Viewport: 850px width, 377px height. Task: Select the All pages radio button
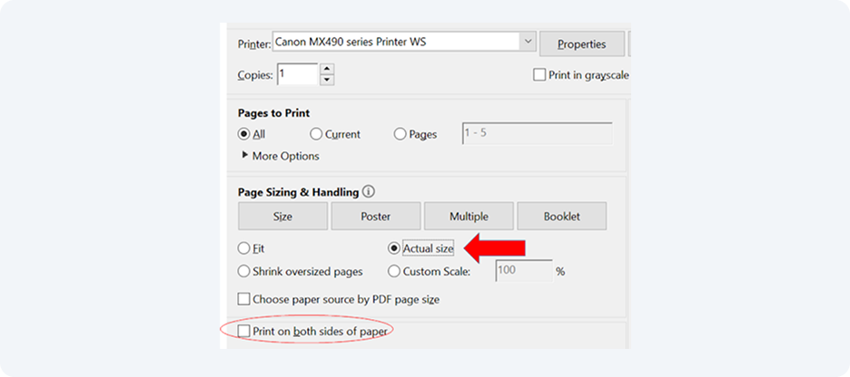click(244, 134)
